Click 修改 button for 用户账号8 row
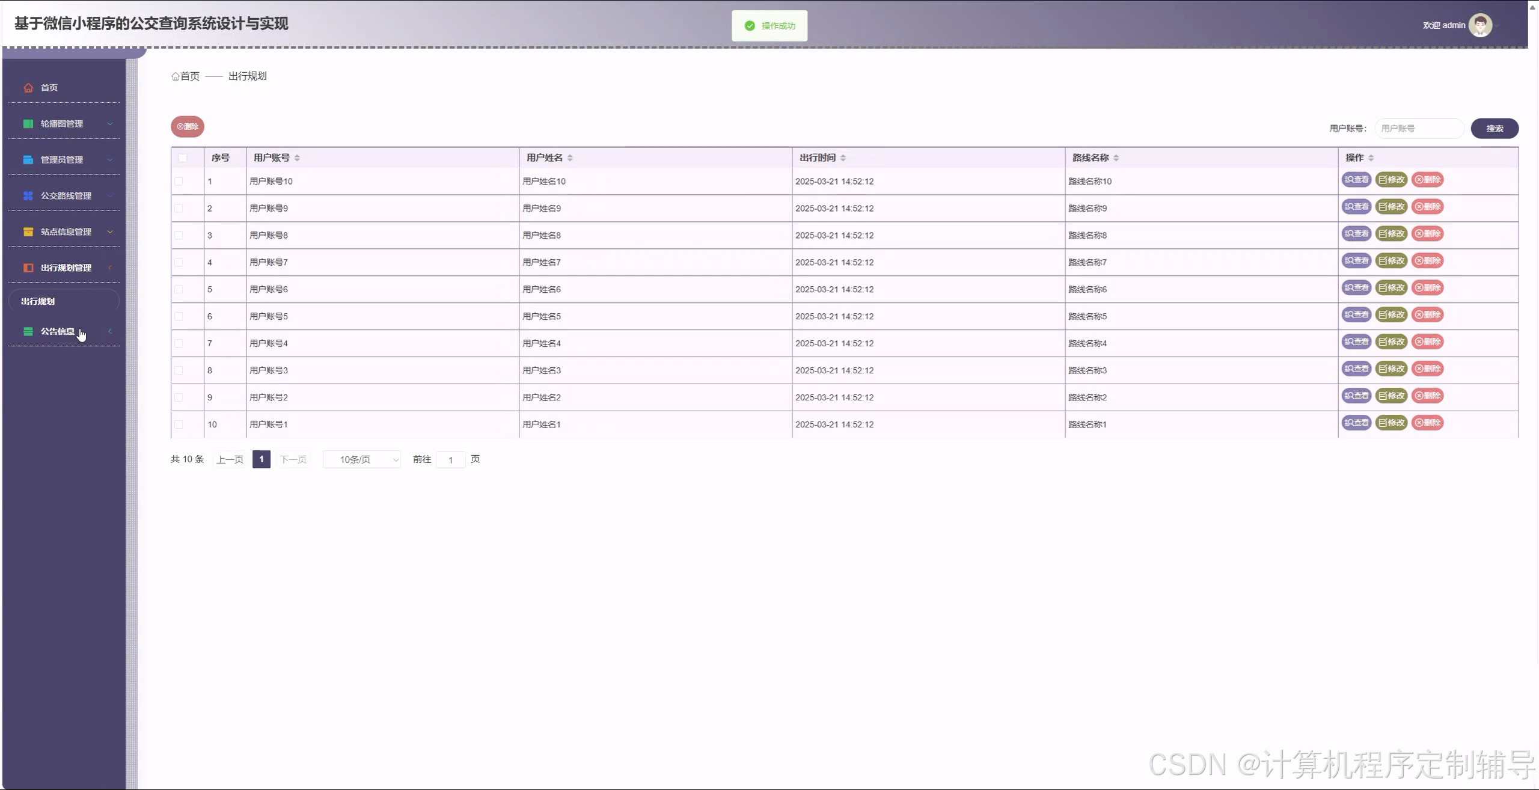Screen dimensions: 1539x790 [1391, 234]
